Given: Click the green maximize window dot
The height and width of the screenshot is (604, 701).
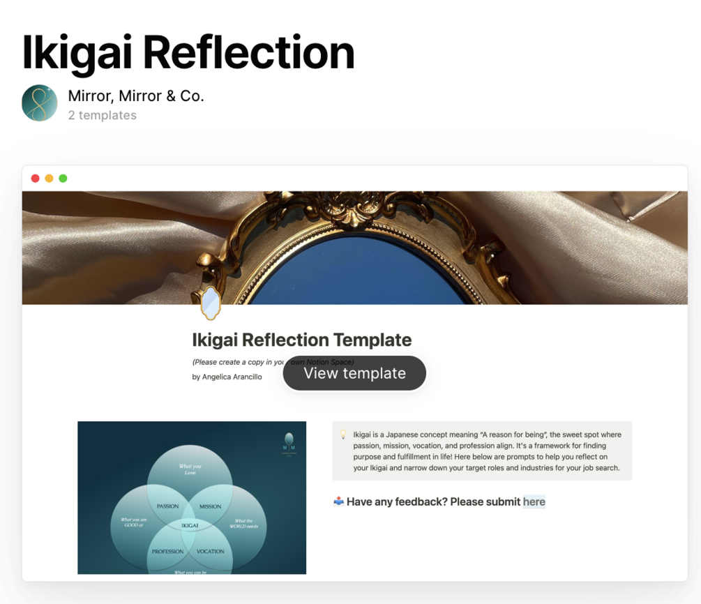Looking at the screenshot, I should pos(63,179).
